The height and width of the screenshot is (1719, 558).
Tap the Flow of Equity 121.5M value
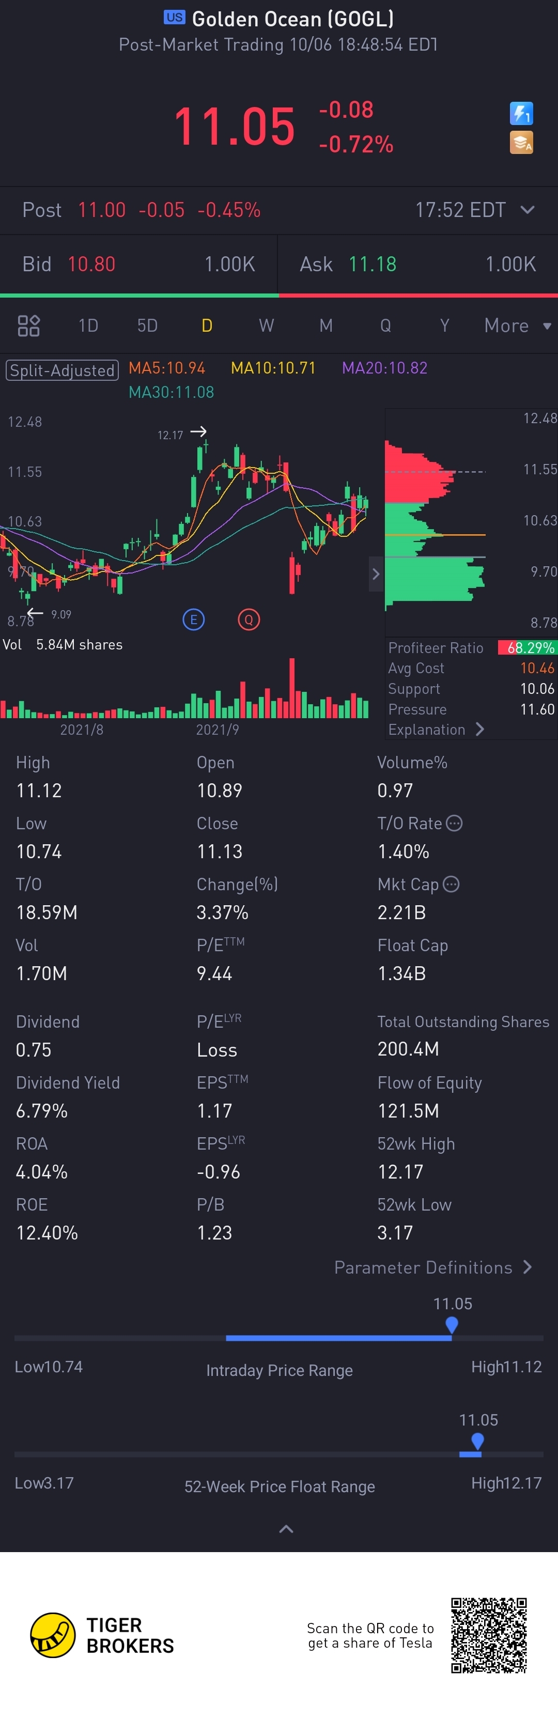tap(408, 1110)
